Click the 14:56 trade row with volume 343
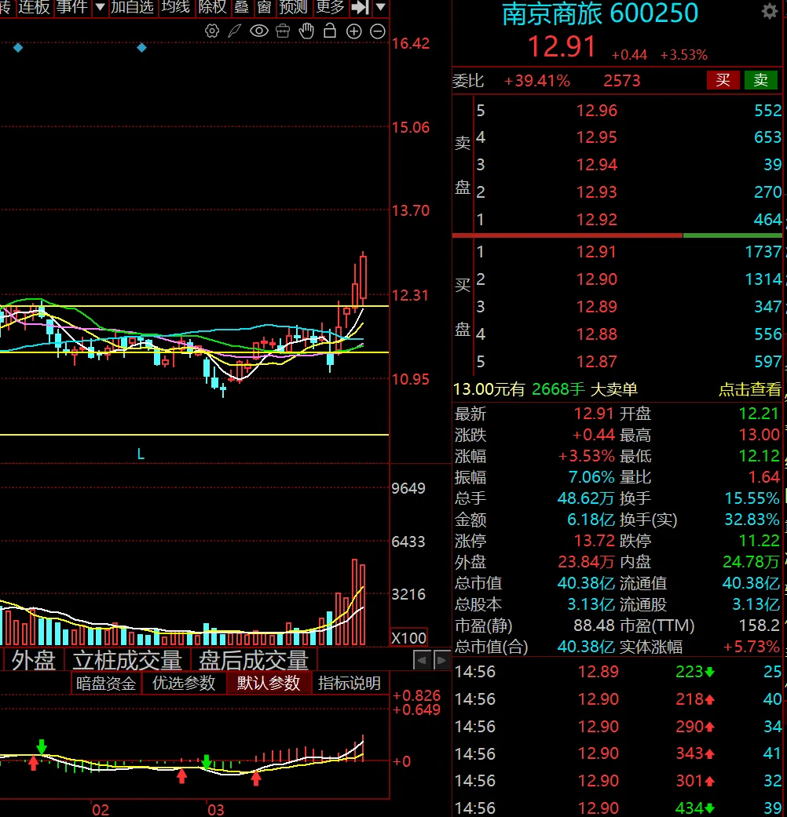787x817 pixels. click(x=618, y=753)
